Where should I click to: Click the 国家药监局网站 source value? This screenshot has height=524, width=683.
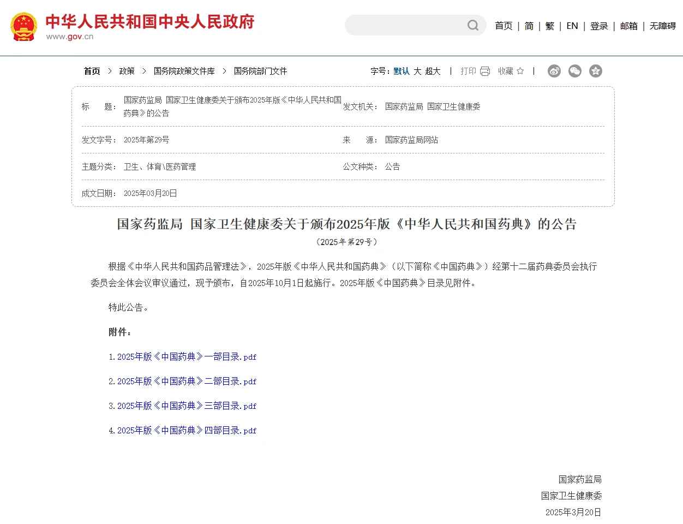[x=411, y=140]
